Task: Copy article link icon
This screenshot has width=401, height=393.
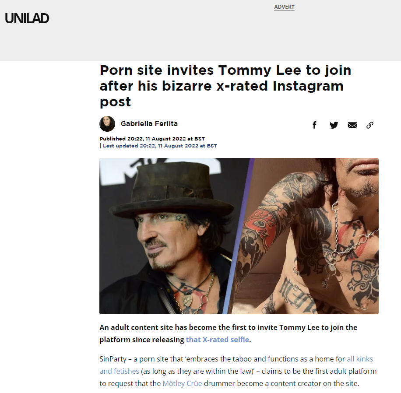Action: pyautogui.click(x=370, y=125)
